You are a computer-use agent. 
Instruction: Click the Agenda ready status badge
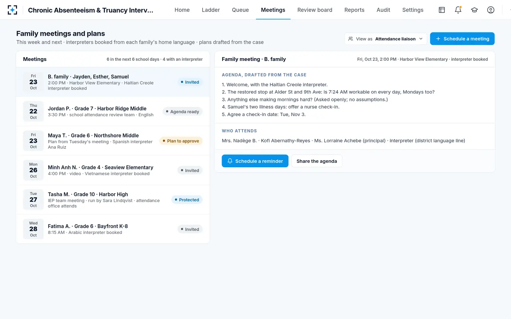182,112
